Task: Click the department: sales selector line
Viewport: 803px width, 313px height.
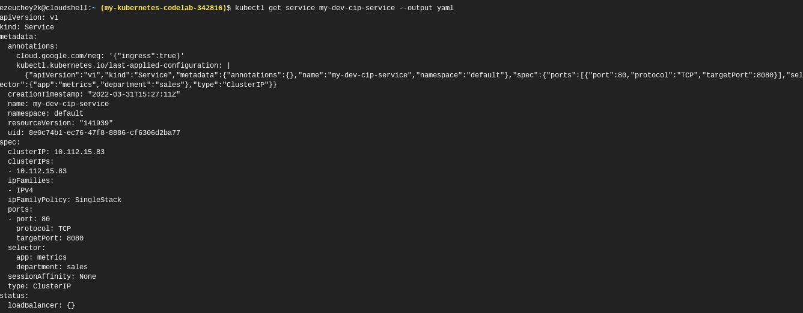Action: coord(52,267)
